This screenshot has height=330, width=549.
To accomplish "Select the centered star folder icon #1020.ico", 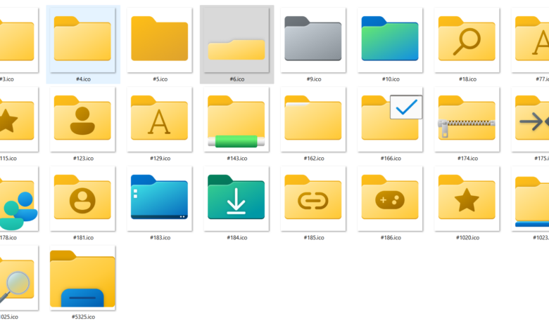I will 467,198.
